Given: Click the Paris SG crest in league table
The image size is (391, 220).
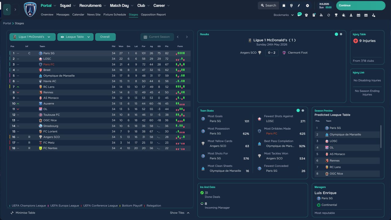Looking at the screenshot, I should 41,53.
